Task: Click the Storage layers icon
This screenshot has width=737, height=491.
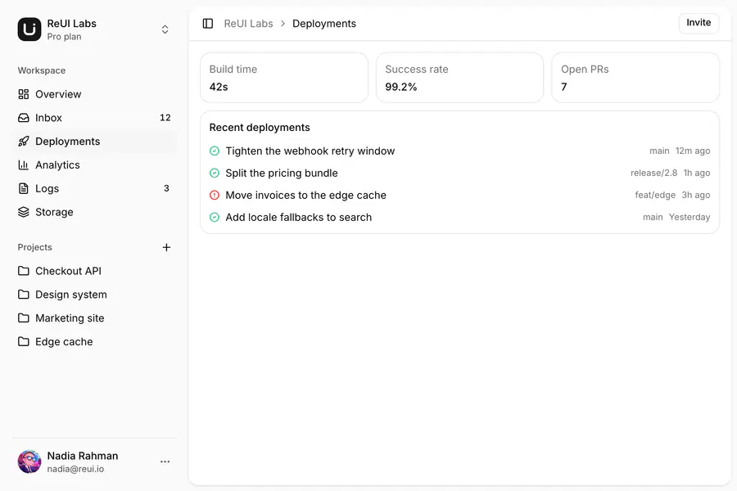Action: (x=24, y=212)
